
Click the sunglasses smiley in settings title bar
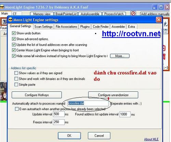click(10, 20)
